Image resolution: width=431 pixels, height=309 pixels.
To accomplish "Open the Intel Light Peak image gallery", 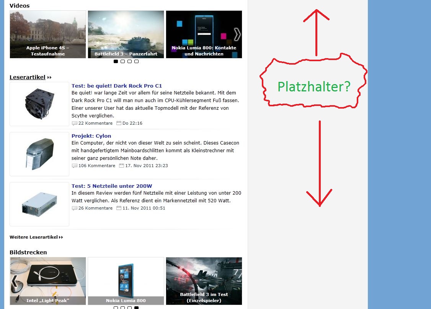I will point(48,281).
